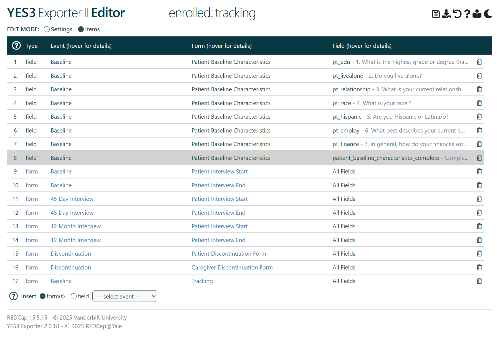Click the Caregiver Discontinuation Form link
Image resolution: width=500 pixels, height=337 pixels.
(x=232, y=268)
